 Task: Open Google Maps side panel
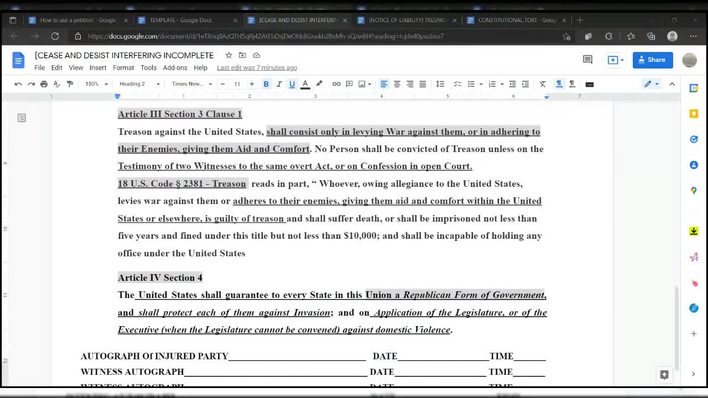pos(694,190)
